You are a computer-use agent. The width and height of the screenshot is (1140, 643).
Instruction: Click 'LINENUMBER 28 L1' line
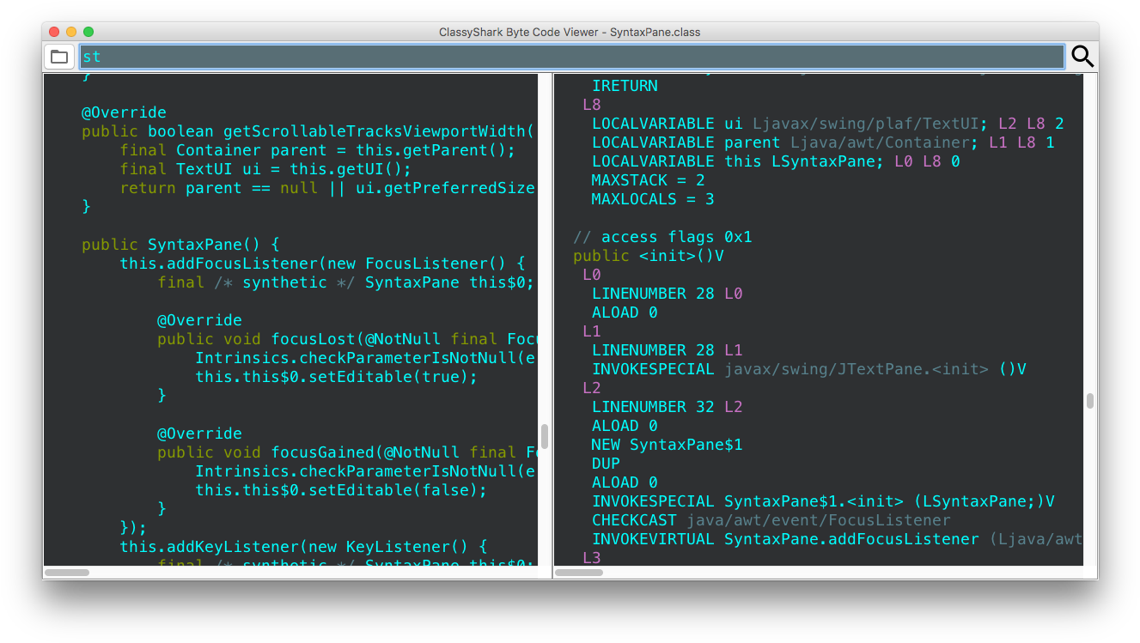pos(667,350)
